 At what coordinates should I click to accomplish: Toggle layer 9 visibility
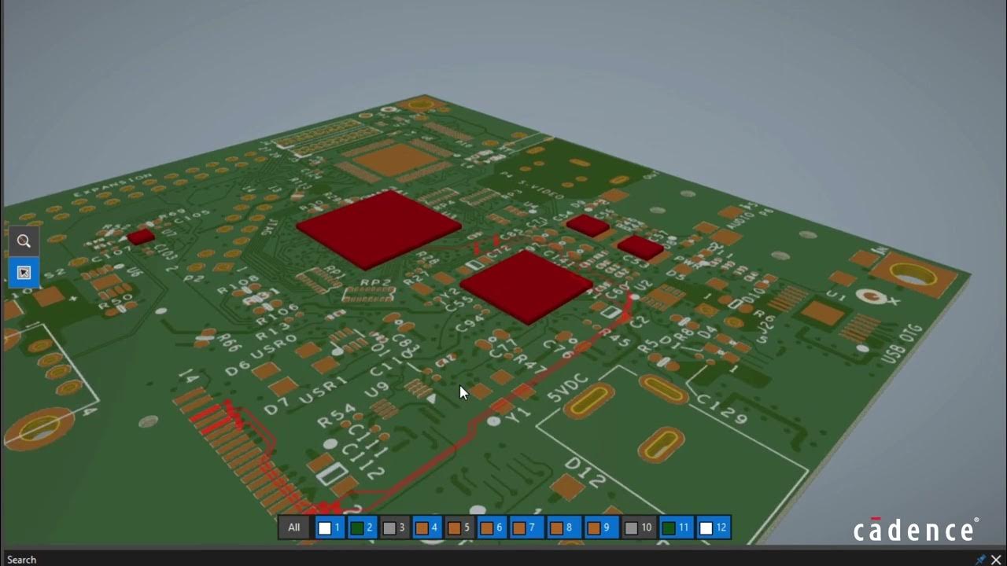point(599,527)
